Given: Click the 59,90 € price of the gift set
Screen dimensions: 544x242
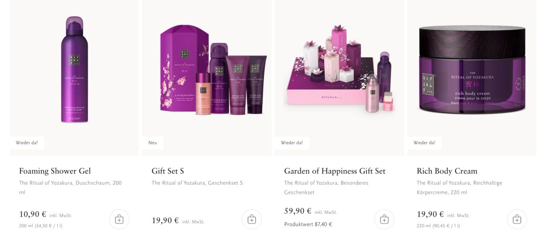Looking at the screenshot, I should coord(298,211).
